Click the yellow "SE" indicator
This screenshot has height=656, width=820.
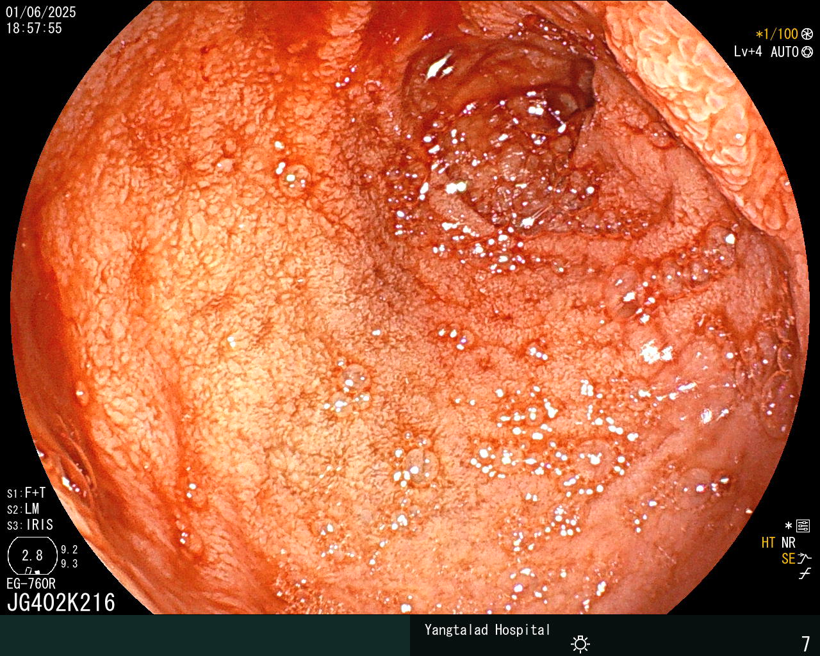pyautogui.click(x=789, y=559)
